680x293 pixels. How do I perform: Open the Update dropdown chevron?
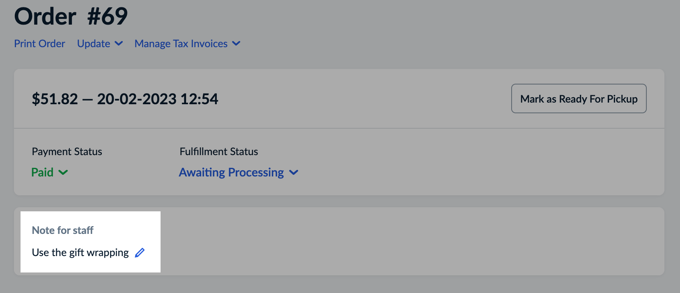point(119,43)
